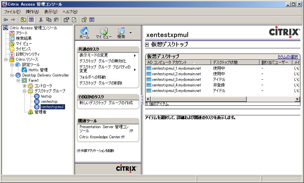Click the Show/Hide action pane toolbar icon

pyautogui.click(x=92, y=20)
